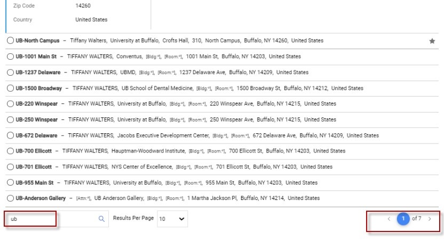
Task: Open the Results Per Page dropdown
Action: coord(172,219)
